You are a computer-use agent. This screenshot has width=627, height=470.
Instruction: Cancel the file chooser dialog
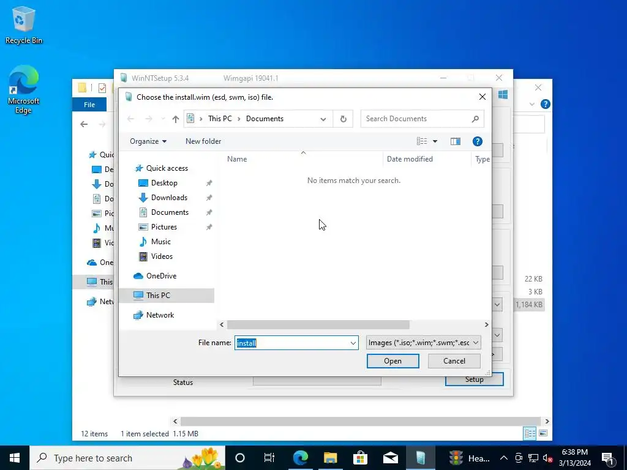pos(454,361)
